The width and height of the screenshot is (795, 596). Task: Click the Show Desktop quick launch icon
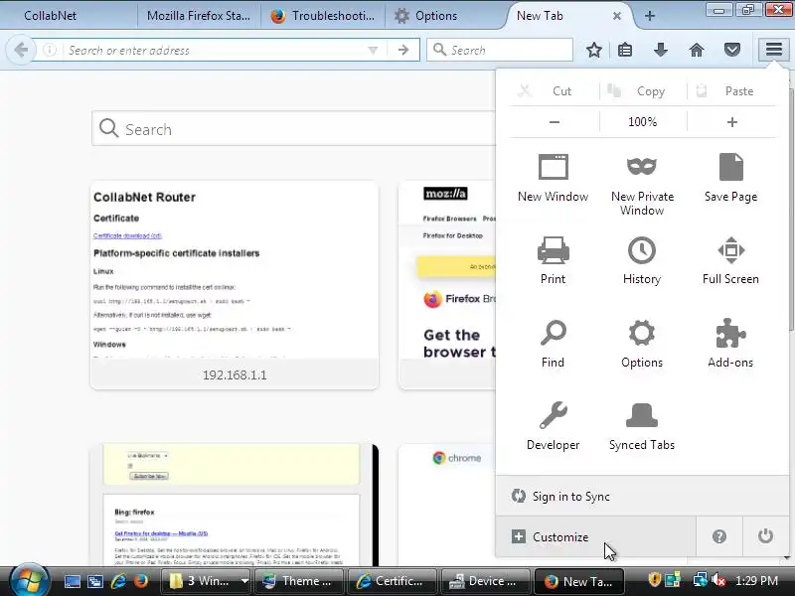(x=72, y=581)
